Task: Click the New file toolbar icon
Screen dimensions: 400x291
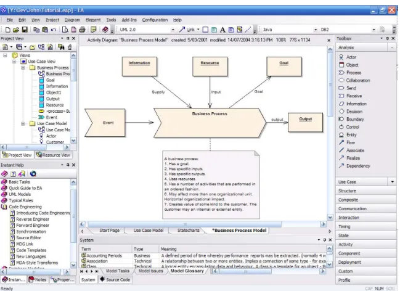Action: point(8,30)
